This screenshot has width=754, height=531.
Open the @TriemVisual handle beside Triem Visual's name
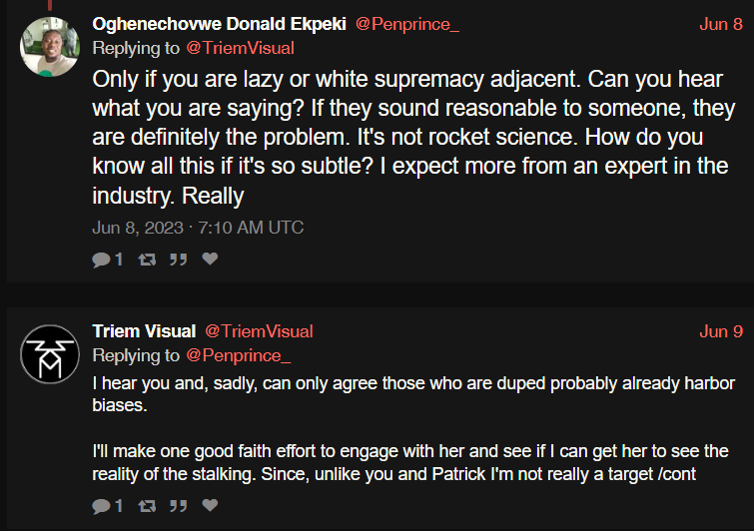[259, 331]
